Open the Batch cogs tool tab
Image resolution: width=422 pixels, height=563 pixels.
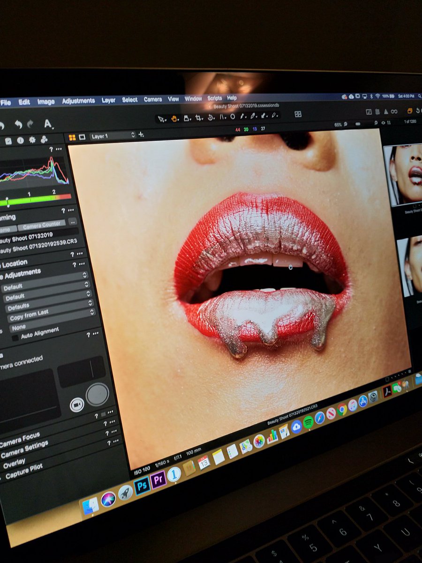click(44, 139)
